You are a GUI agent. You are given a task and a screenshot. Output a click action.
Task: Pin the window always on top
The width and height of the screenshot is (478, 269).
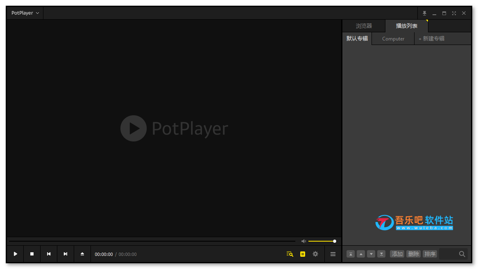(x=424, y=13)
